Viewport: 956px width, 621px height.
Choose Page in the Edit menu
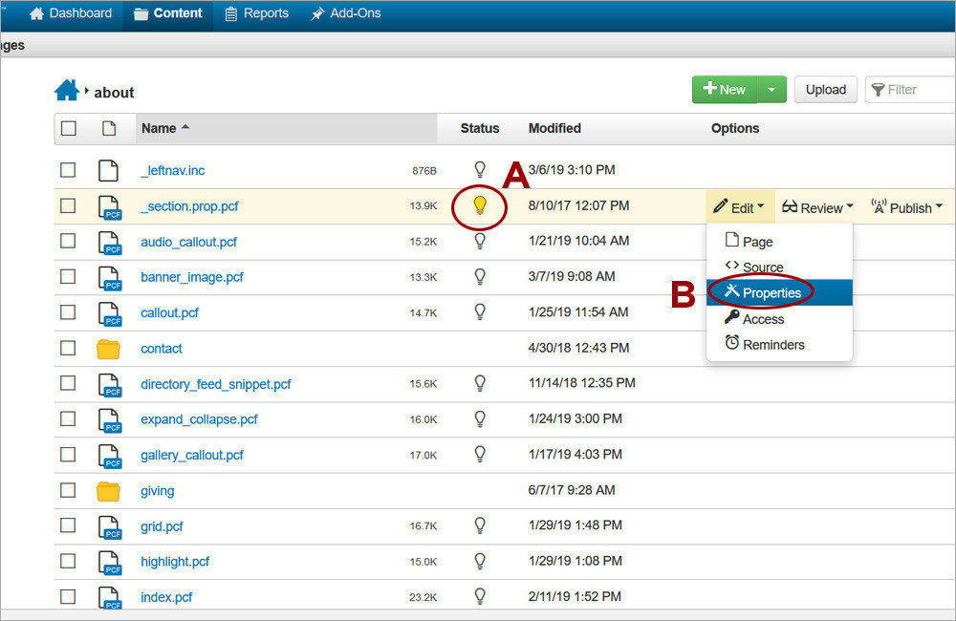click(x=779, y=242)
